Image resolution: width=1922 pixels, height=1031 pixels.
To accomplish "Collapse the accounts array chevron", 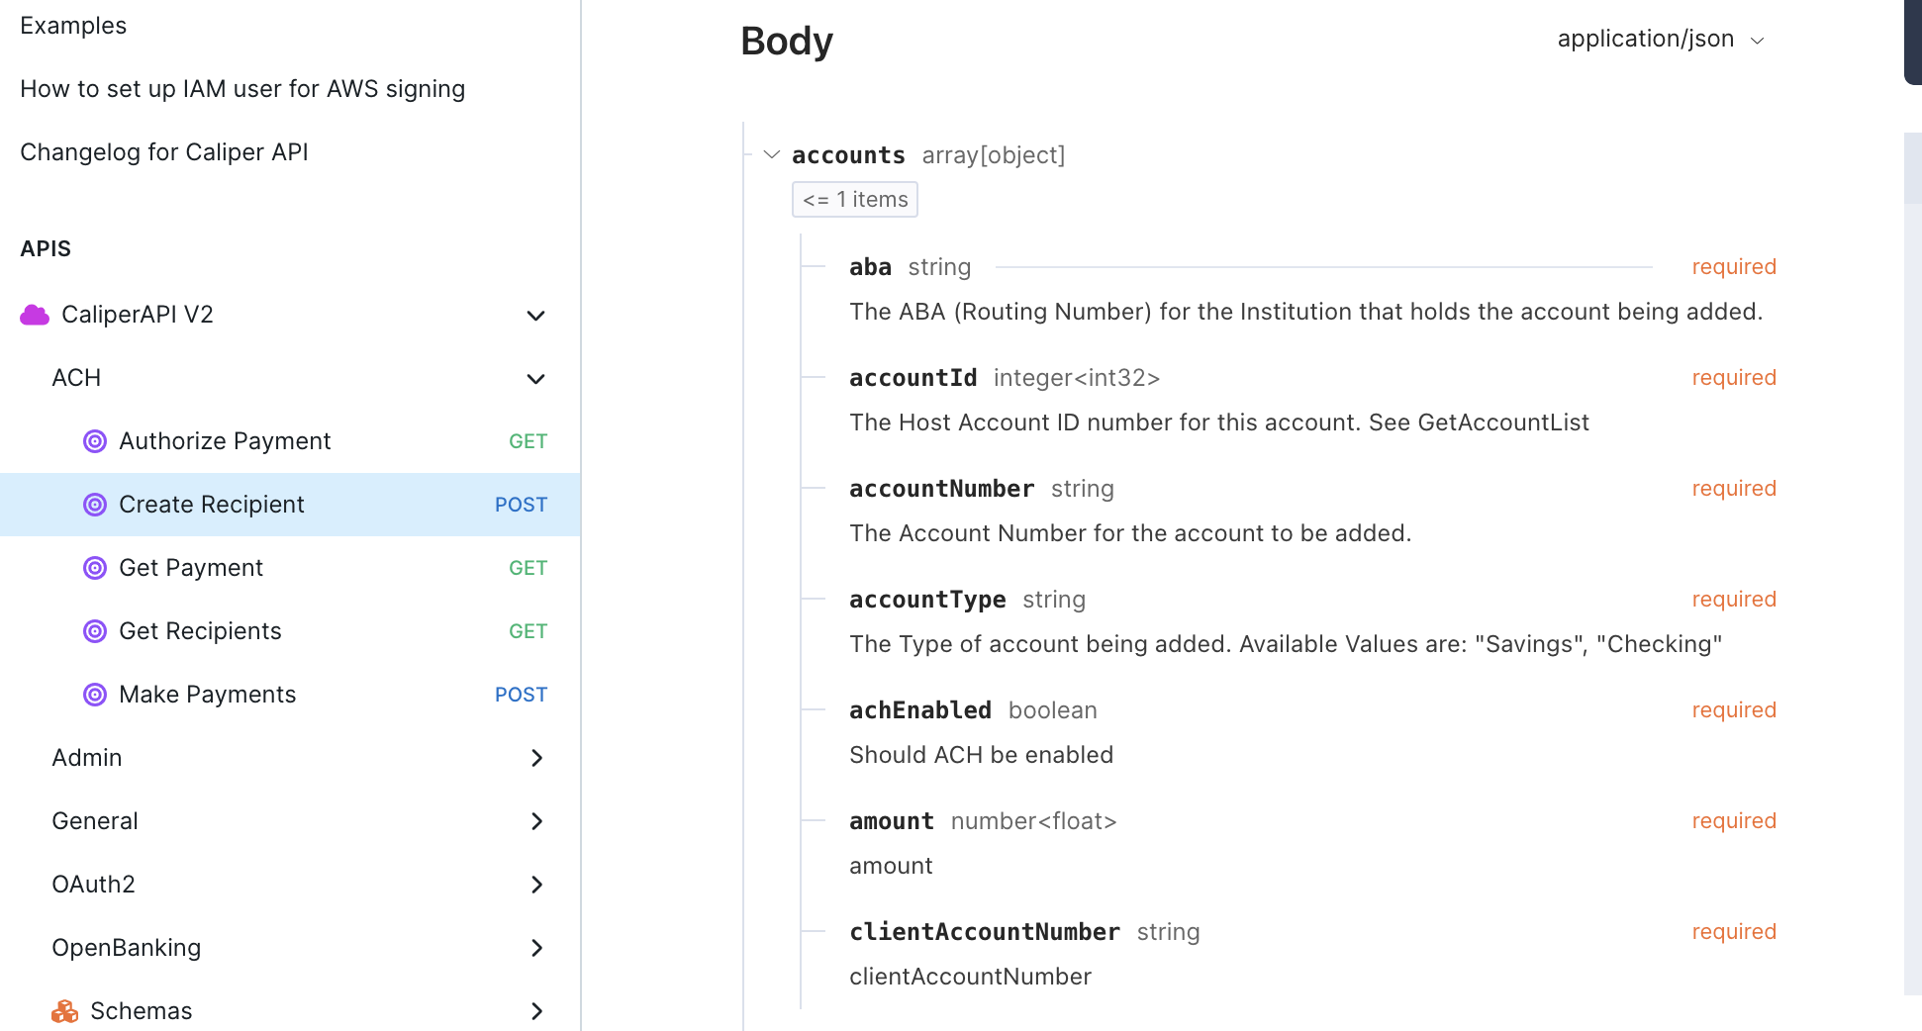I will [x=772, y=155].
